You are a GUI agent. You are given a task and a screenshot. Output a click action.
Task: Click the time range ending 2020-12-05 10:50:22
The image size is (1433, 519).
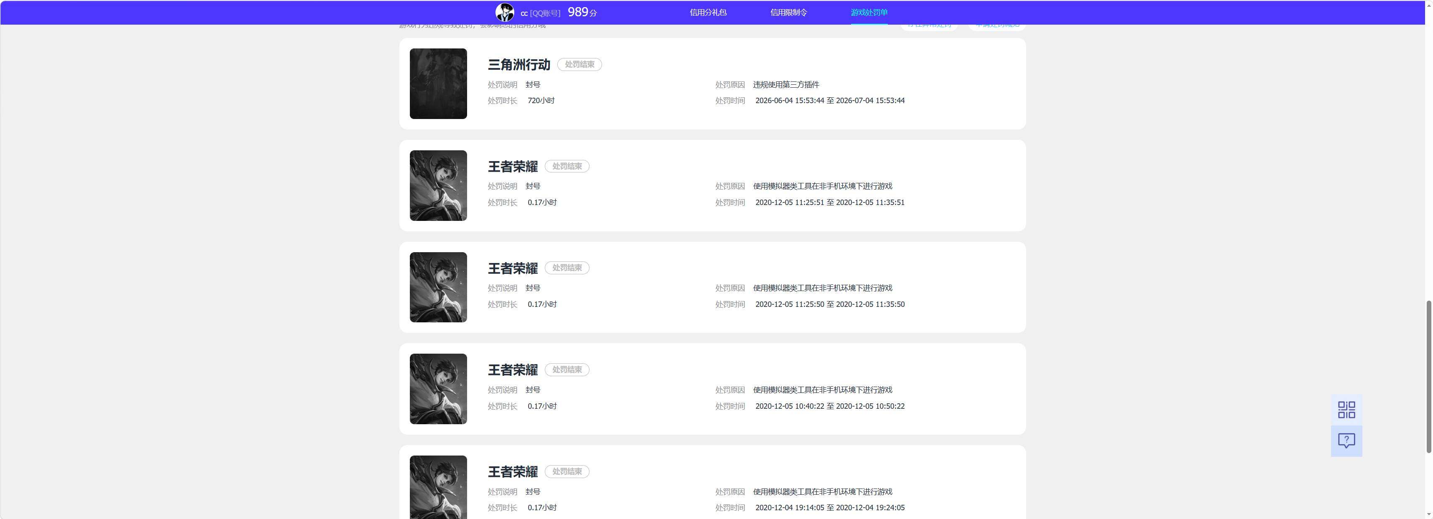click(x=830, y=406)
